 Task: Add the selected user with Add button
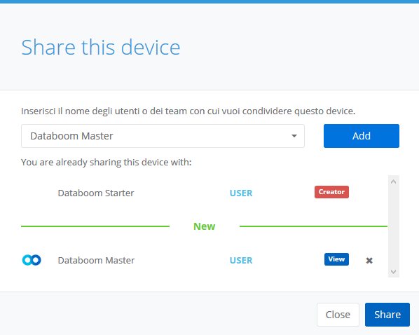coord(362,136)
